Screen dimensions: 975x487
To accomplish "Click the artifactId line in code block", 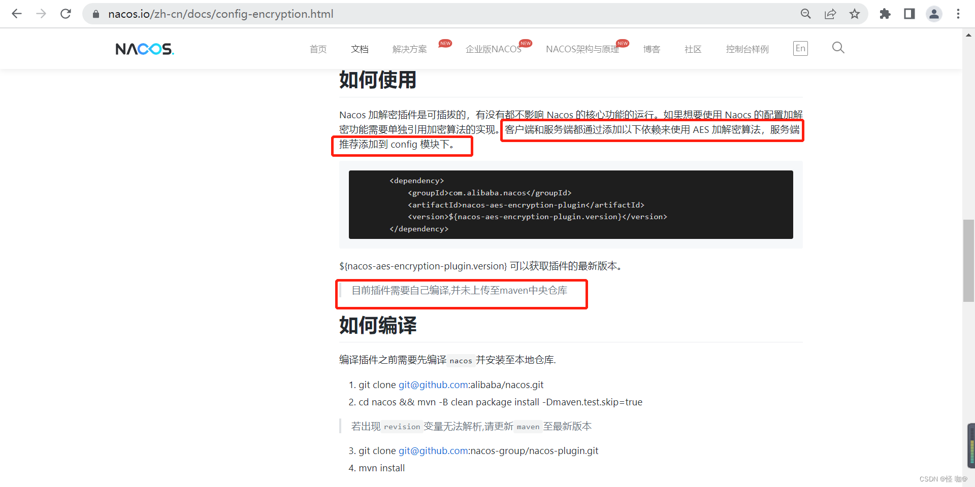I will [526, 205].
